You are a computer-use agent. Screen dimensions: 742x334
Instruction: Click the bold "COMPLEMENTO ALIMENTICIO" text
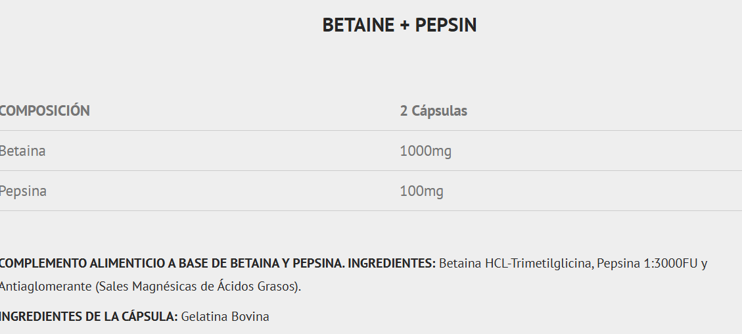[82, 264]
